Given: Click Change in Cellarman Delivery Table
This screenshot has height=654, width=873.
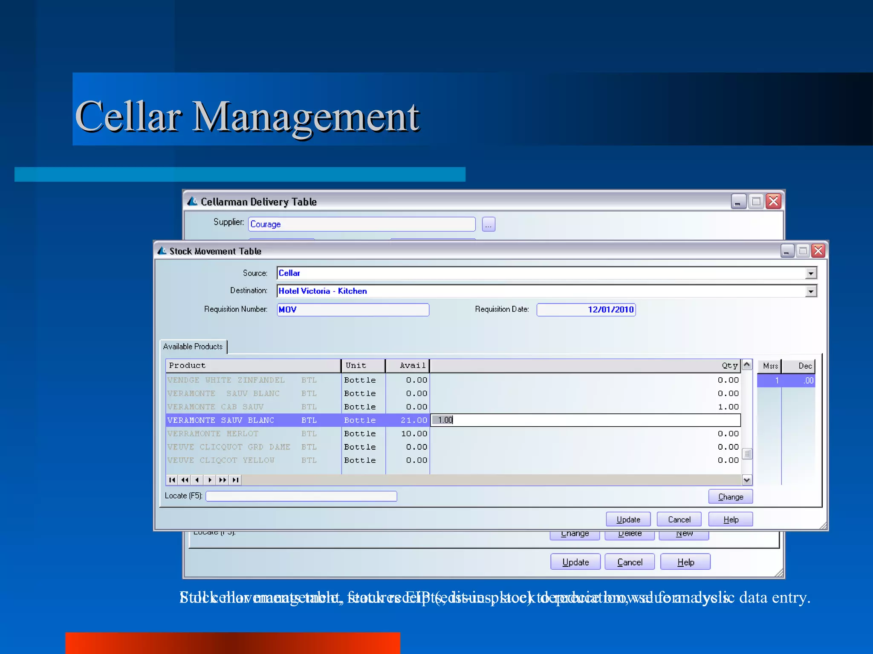Looking at the screenshot, I should click(575, 535).
